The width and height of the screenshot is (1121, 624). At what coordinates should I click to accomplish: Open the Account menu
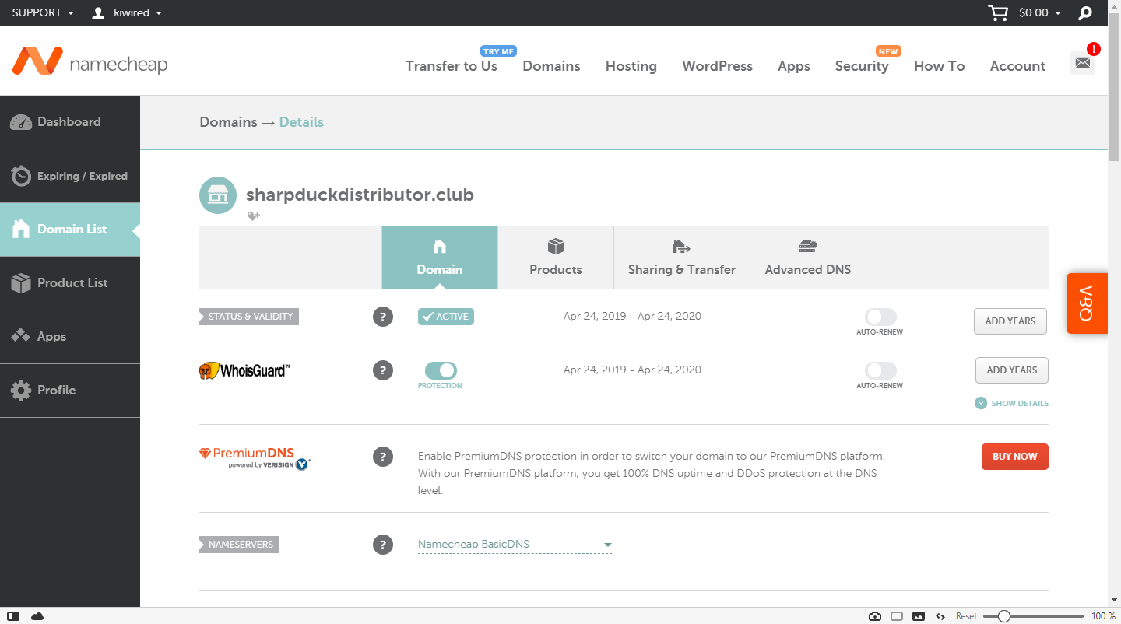click(1017, 66)
